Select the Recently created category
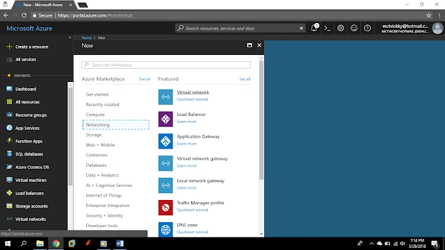445x250 pixels. (x=102, y=105)
